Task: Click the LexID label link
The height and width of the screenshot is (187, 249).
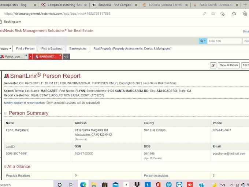Action: tap(11, 147)
